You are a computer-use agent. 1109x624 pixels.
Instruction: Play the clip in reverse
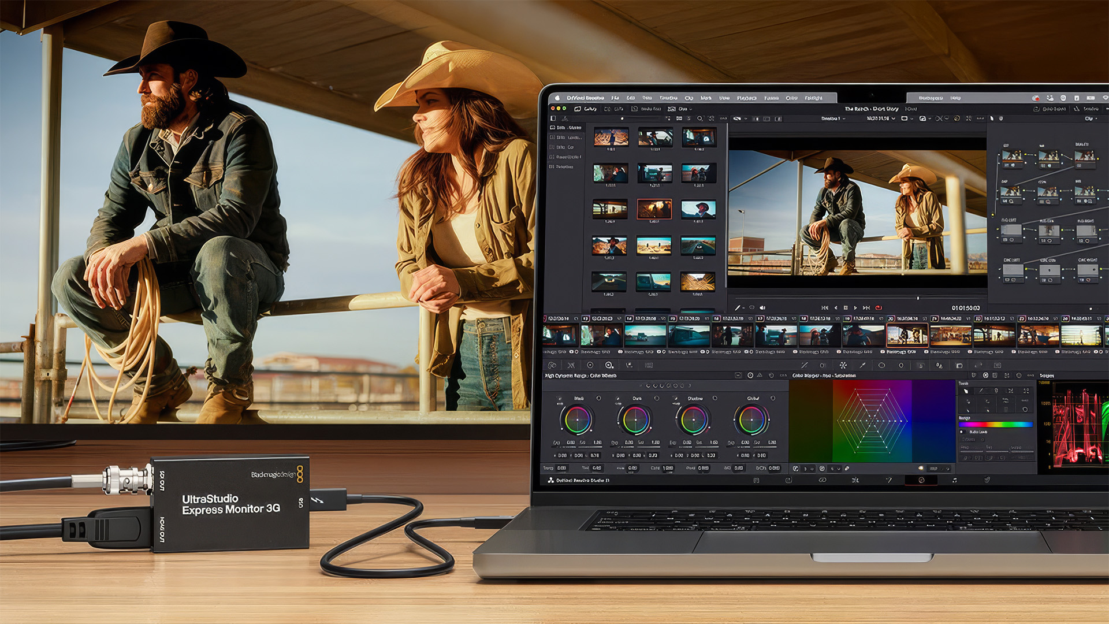click(x=836, y=307)
